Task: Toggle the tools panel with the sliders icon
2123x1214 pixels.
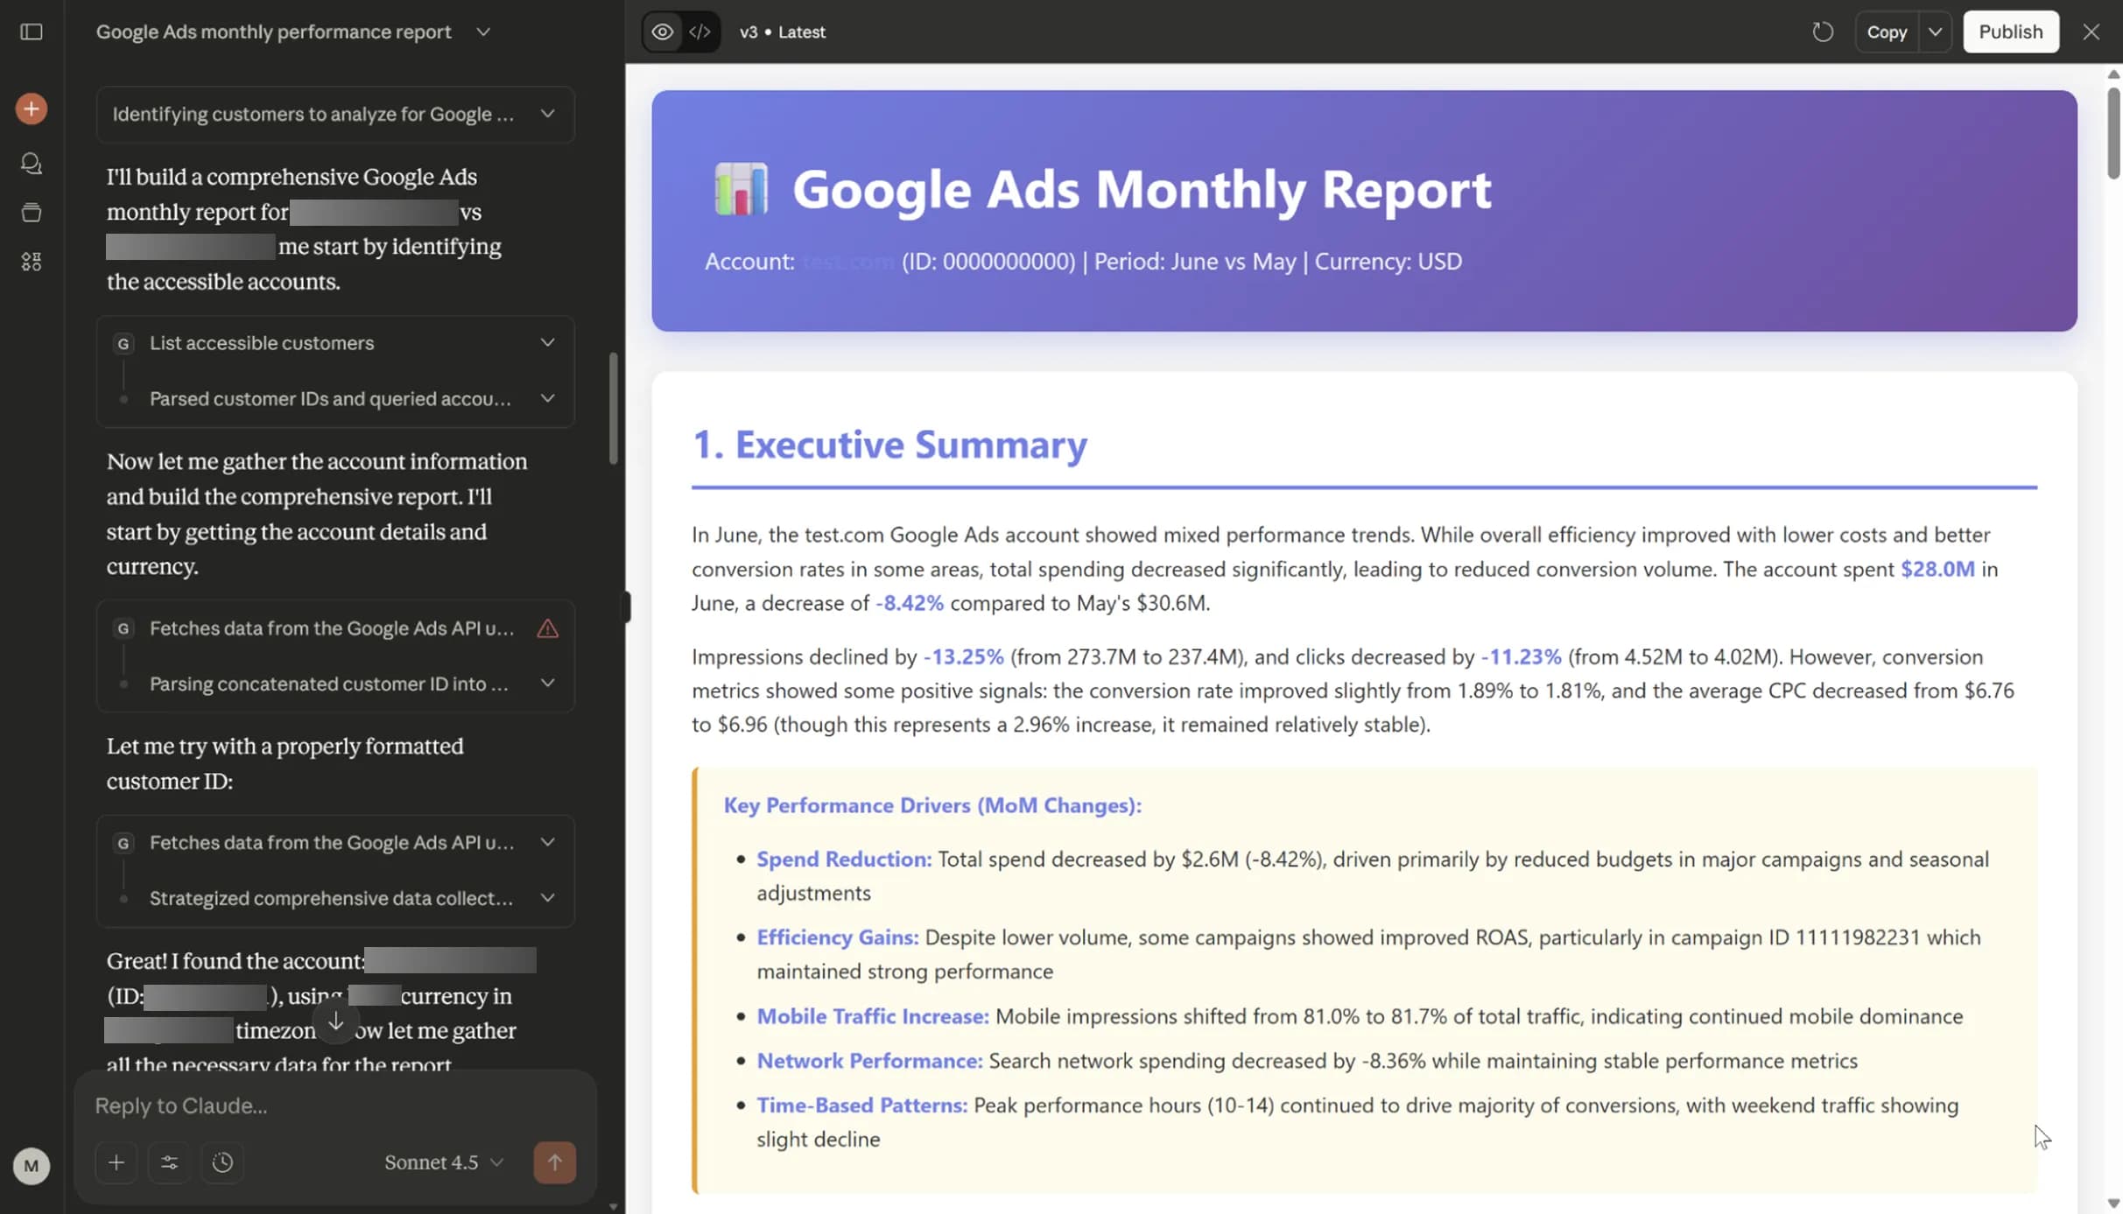Action: point(170,1162)
